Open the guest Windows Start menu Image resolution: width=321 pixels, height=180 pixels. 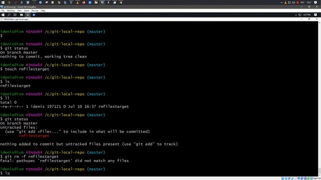click(3, 15)
